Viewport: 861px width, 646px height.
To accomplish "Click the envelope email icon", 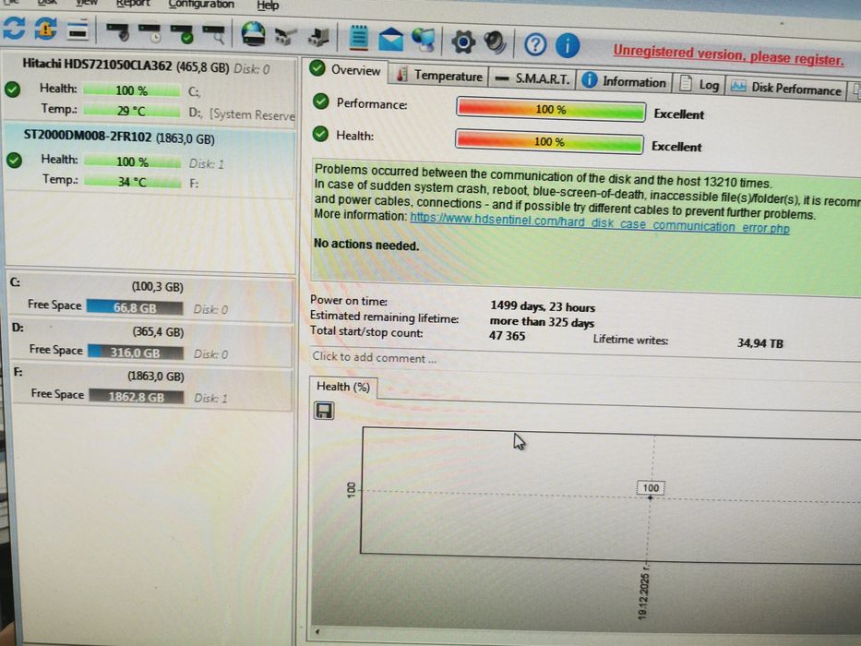I will (x=391, y=40).
